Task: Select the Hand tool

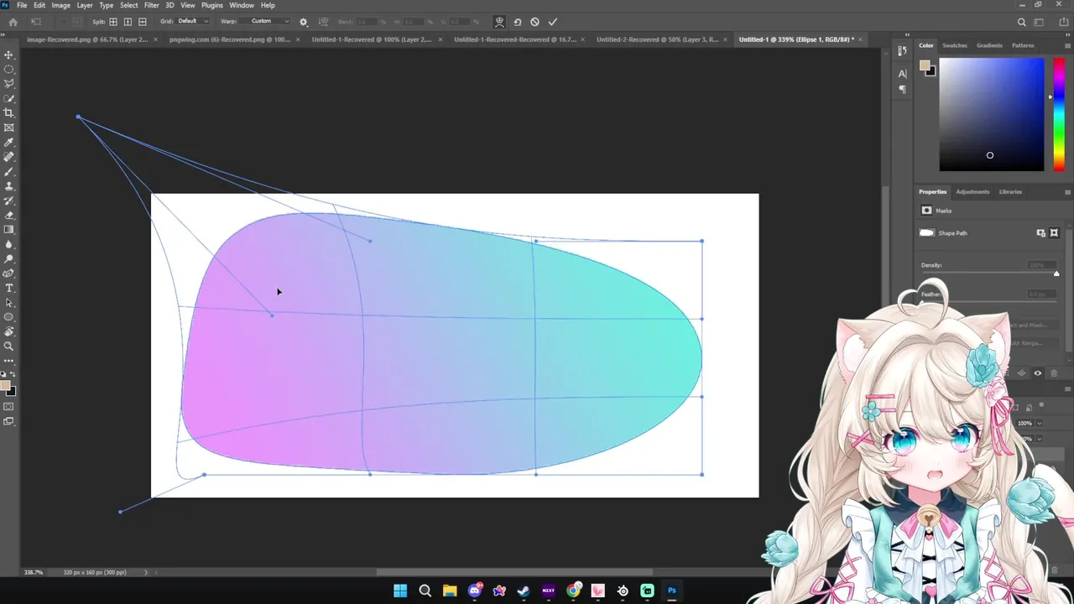Action: pos(9,331)
